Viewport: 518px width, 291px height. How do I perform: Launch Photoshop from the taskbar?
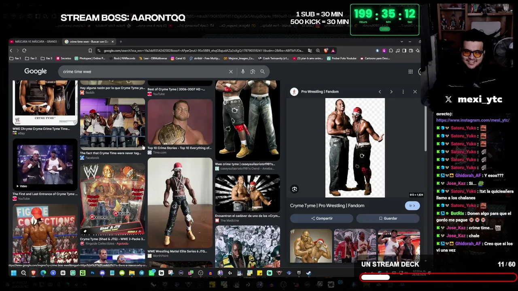pos(92,273)
